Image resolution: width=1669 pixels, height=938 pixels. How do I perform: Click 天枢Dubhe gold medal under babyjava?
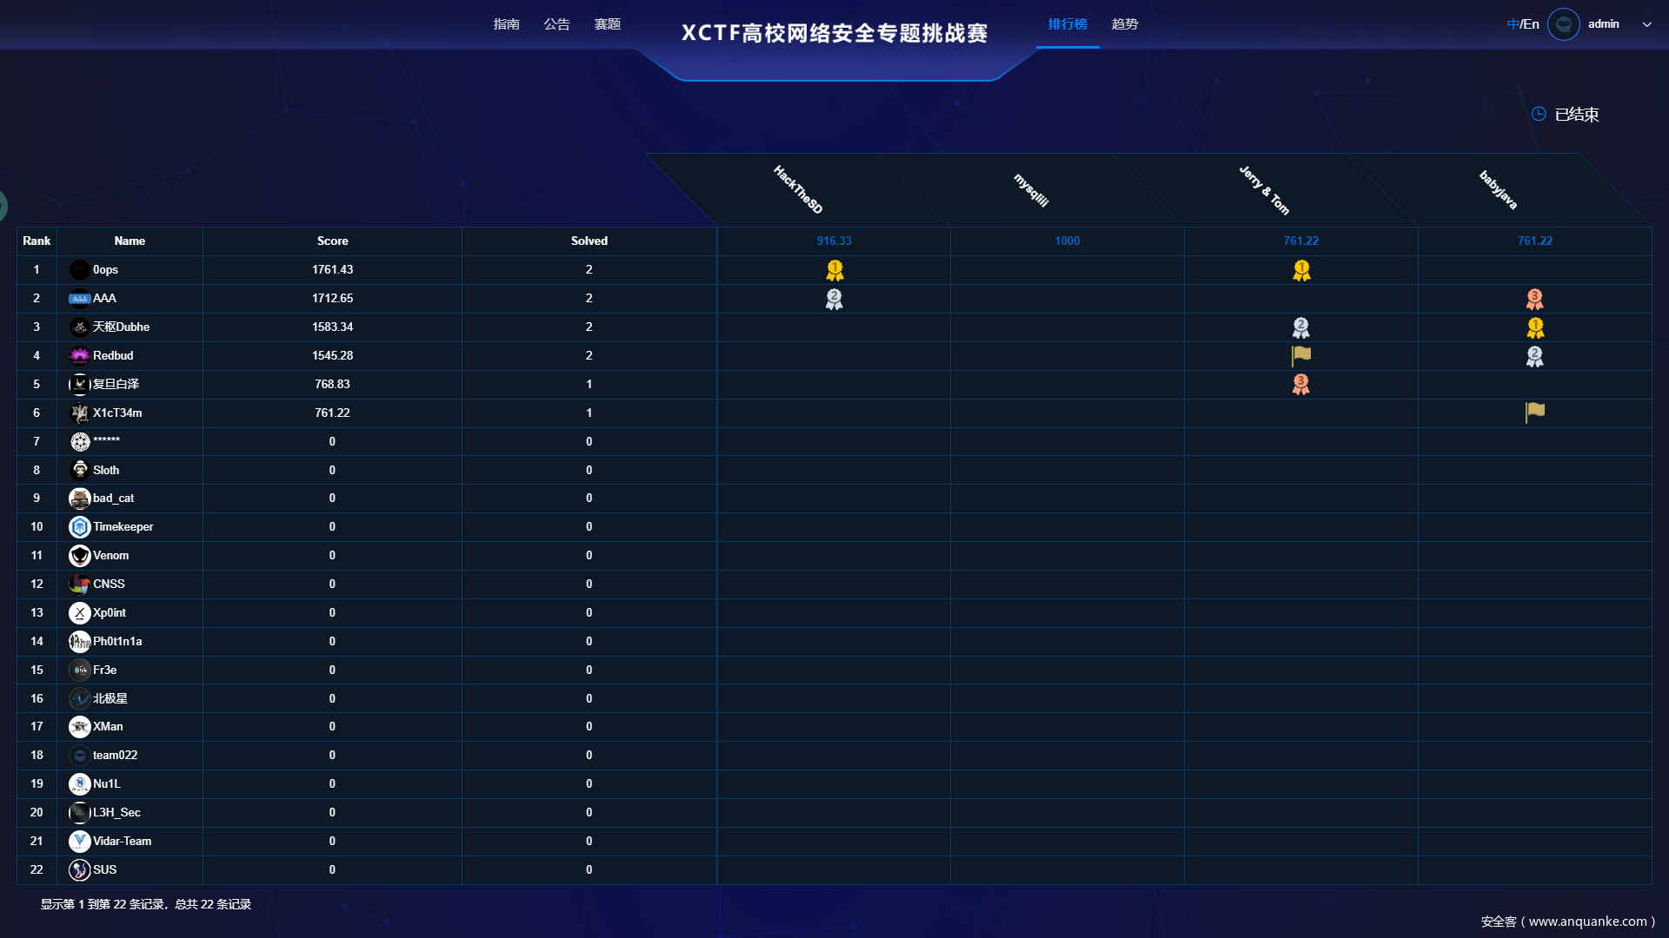[1535, 327]
